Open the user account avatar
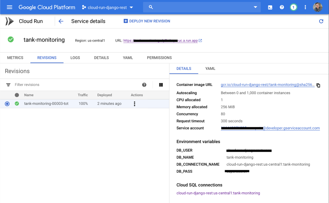Screen dimensions: 329x203 (317, 7)
